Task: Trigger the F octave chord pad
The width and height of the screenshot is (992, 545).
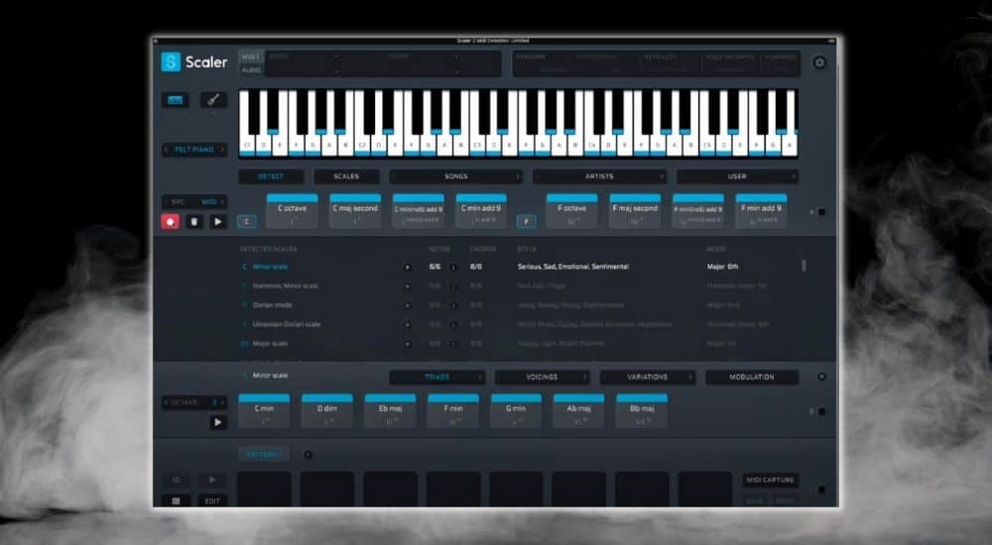Action: coord(572,211)
